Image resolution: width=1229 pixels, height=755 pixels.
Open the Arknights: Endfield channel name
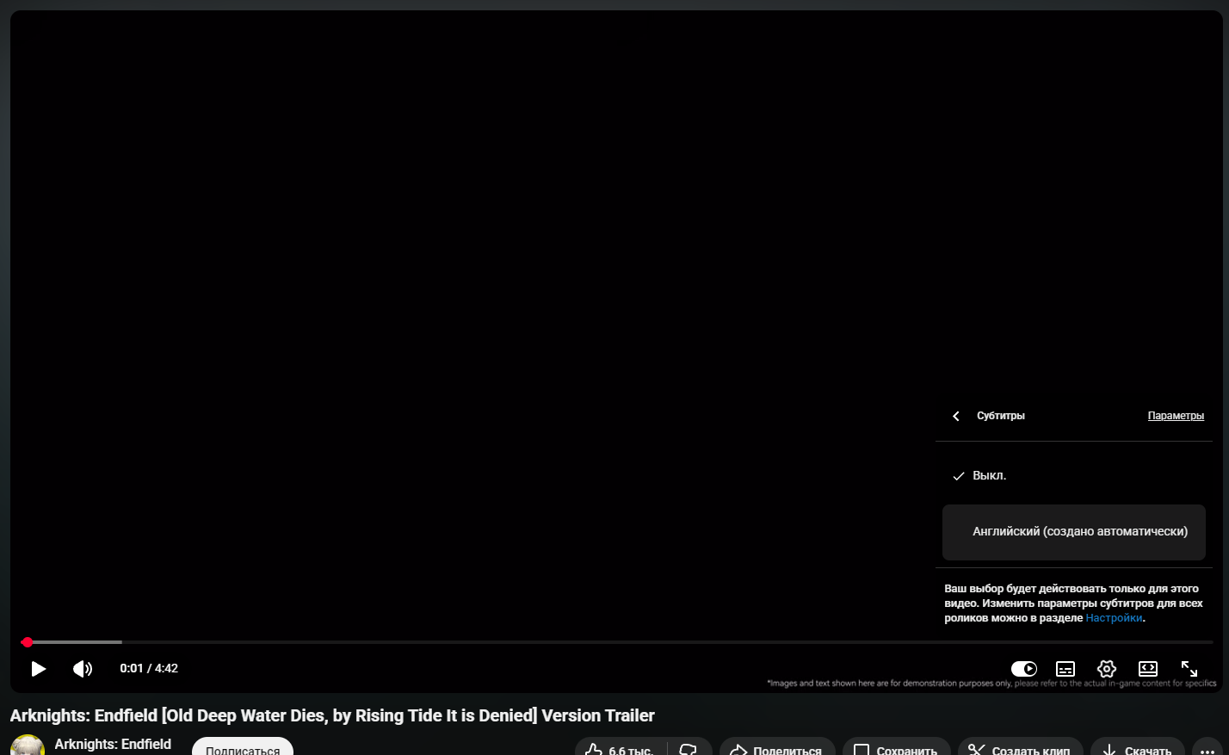[113, 744]
